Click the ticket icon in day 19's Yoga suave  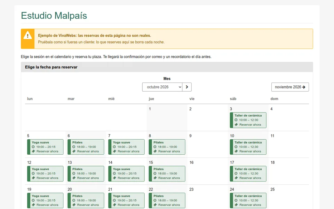[x=33, y=205]
